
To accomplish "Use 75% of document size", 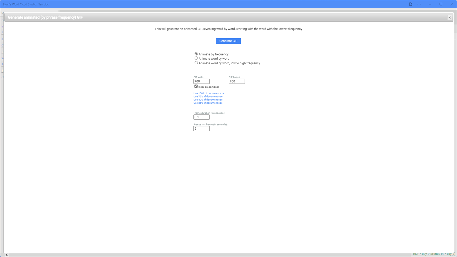I will 208,96.
